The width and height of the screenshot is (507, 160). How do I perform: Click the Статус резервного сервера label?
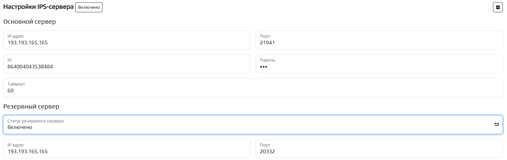click(35, 121)
